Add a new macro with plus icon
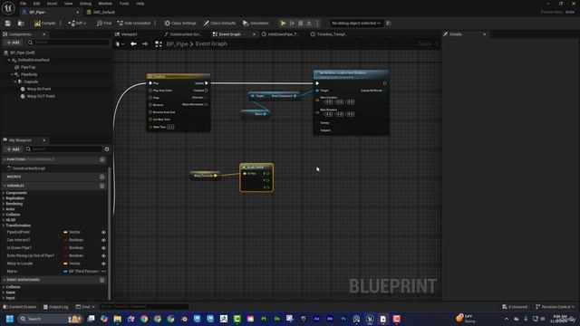The height and width of the screenshot is (326, 580). [x=102, y=177]
